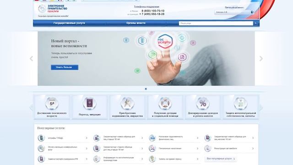Click the Телефоны поддержки link
This screenshot has height=165, width=293.
[x=146, y=6]
